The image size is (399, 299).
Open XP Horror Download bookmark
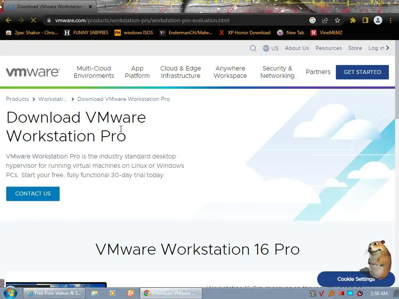[x=245, y=33]
